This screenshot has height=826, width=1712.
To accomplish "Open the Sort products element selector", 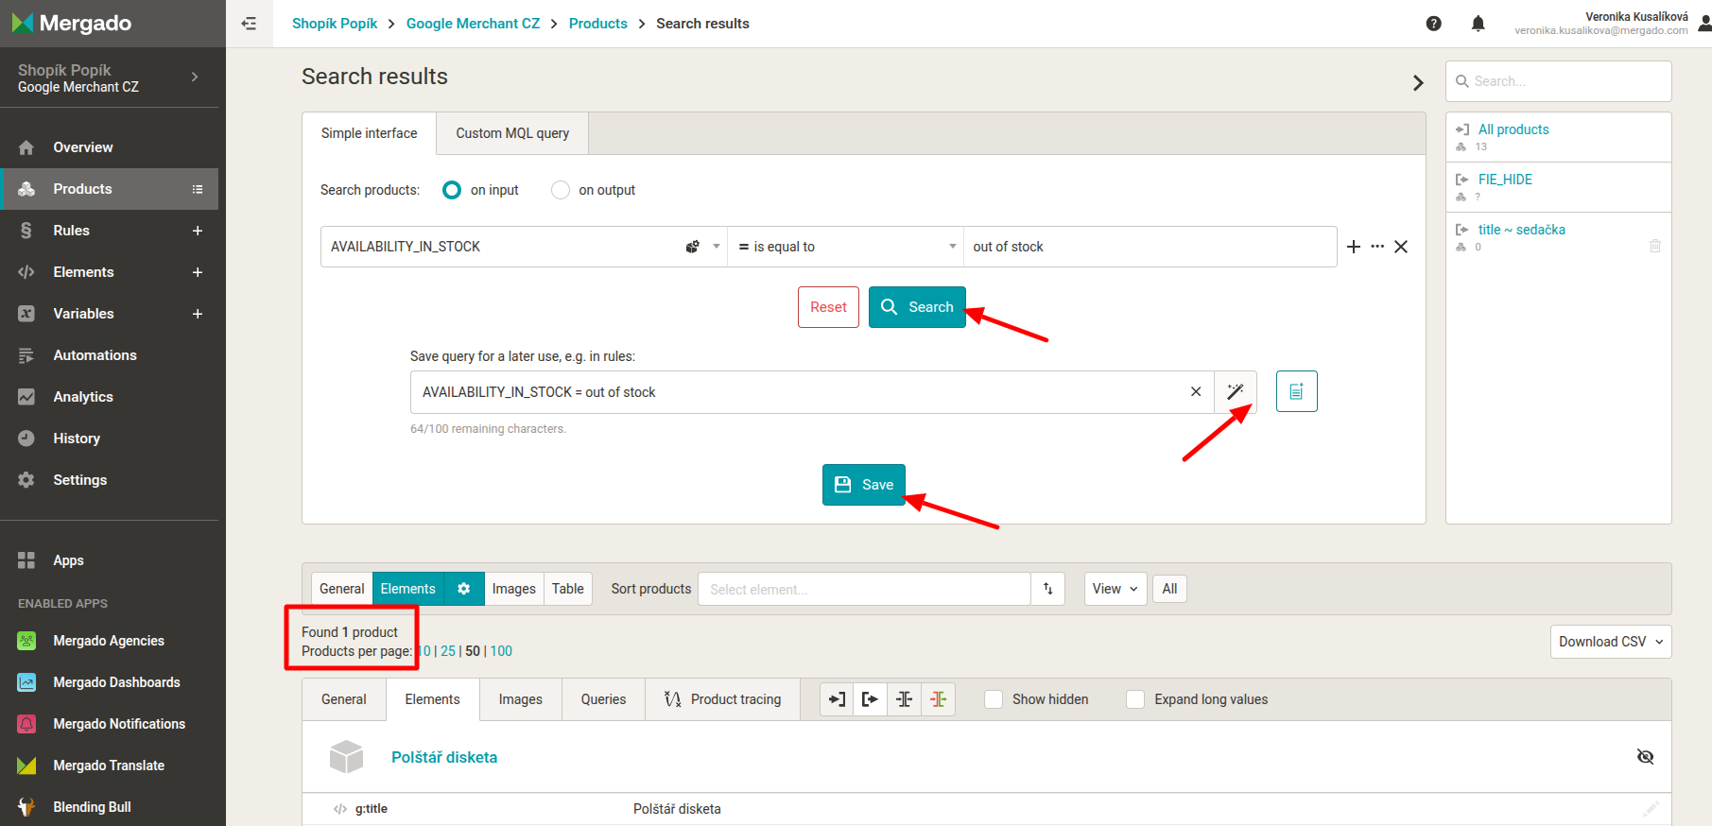I will pyautogui.click(x=864, y=589).
